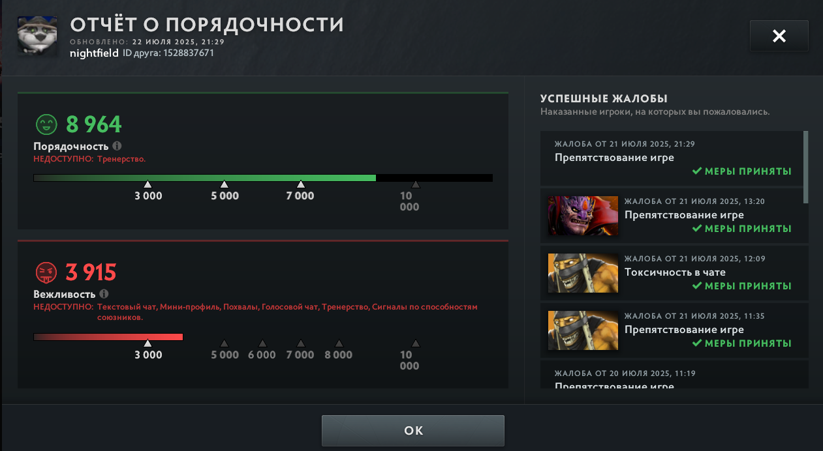Open the complaint from 21 июля 21:29

click(x=672, y=158)
